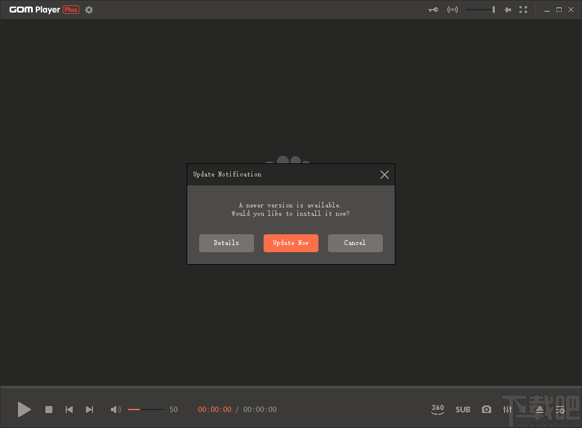Click the Update Now button
582x428 pixels.
tap(290, 243)
